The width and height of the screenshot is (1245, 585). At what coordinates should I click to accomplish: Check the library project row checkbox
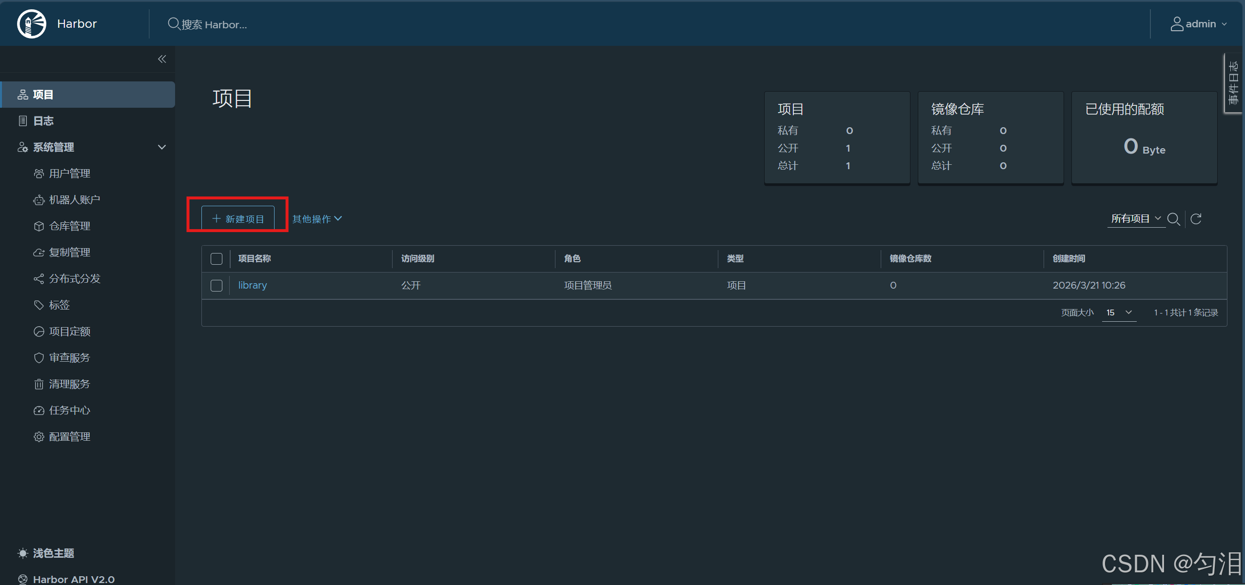[217, 286]
